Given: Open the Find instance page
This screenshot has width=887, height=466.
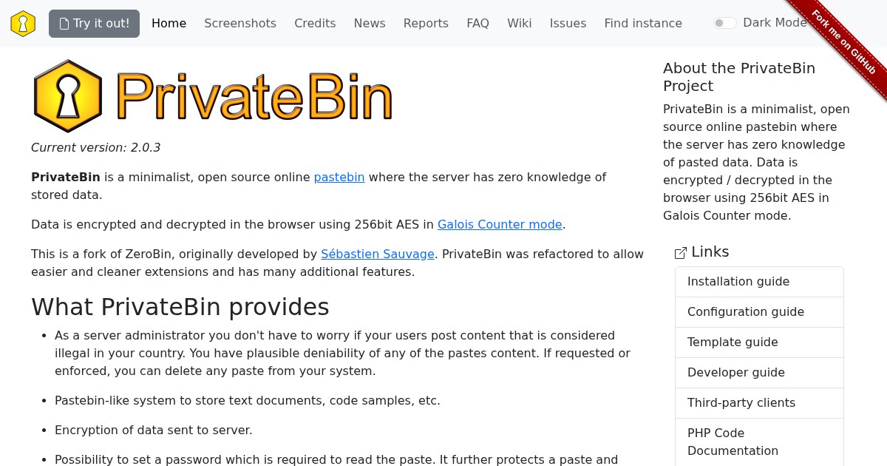Looking at the screenshot, I should point(643,24).
